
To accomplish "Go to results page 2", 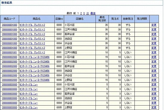I will pos(81,13).
